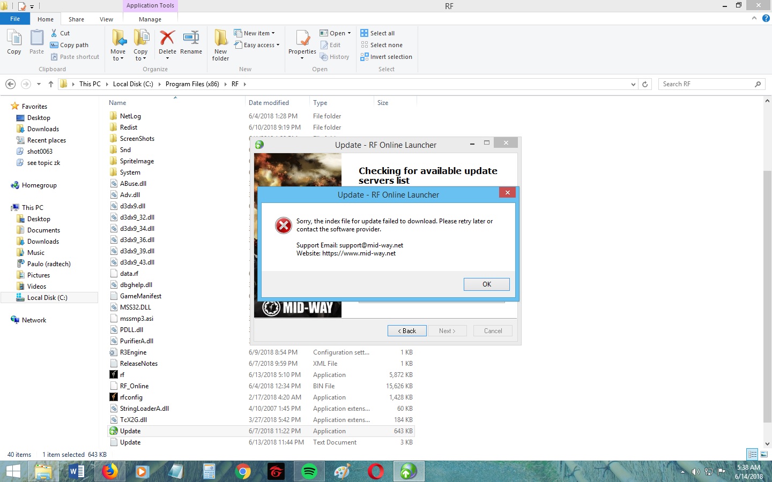Click the Edit button in the Open group
772x482 pixels.
(x=330, y=45)
